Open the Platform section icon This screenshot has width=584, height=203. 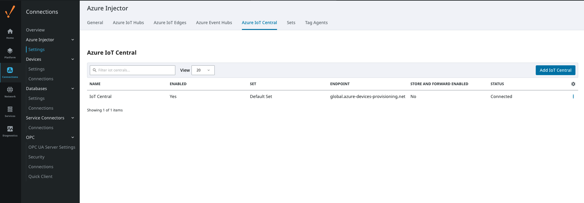(10, 53)
